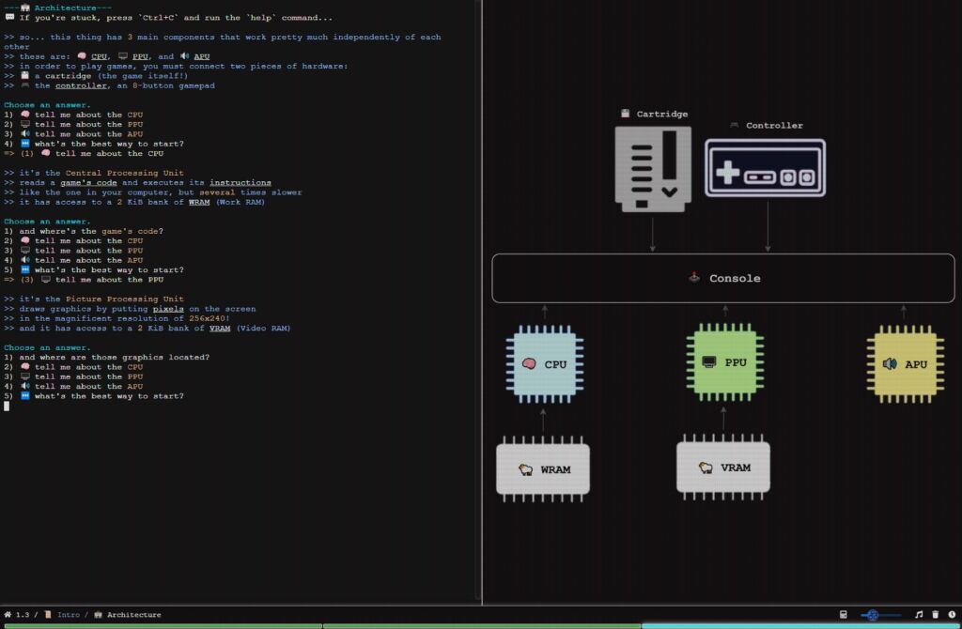The width and height of the screenshot is (962, 629).
Task: Adjust the blue slider in status bar
Action: point(873,615)
